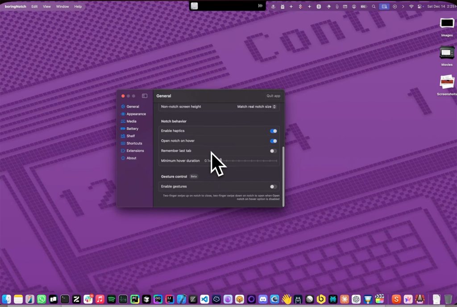Select the Shelf section in the sidebar

(x=129, y=136)
